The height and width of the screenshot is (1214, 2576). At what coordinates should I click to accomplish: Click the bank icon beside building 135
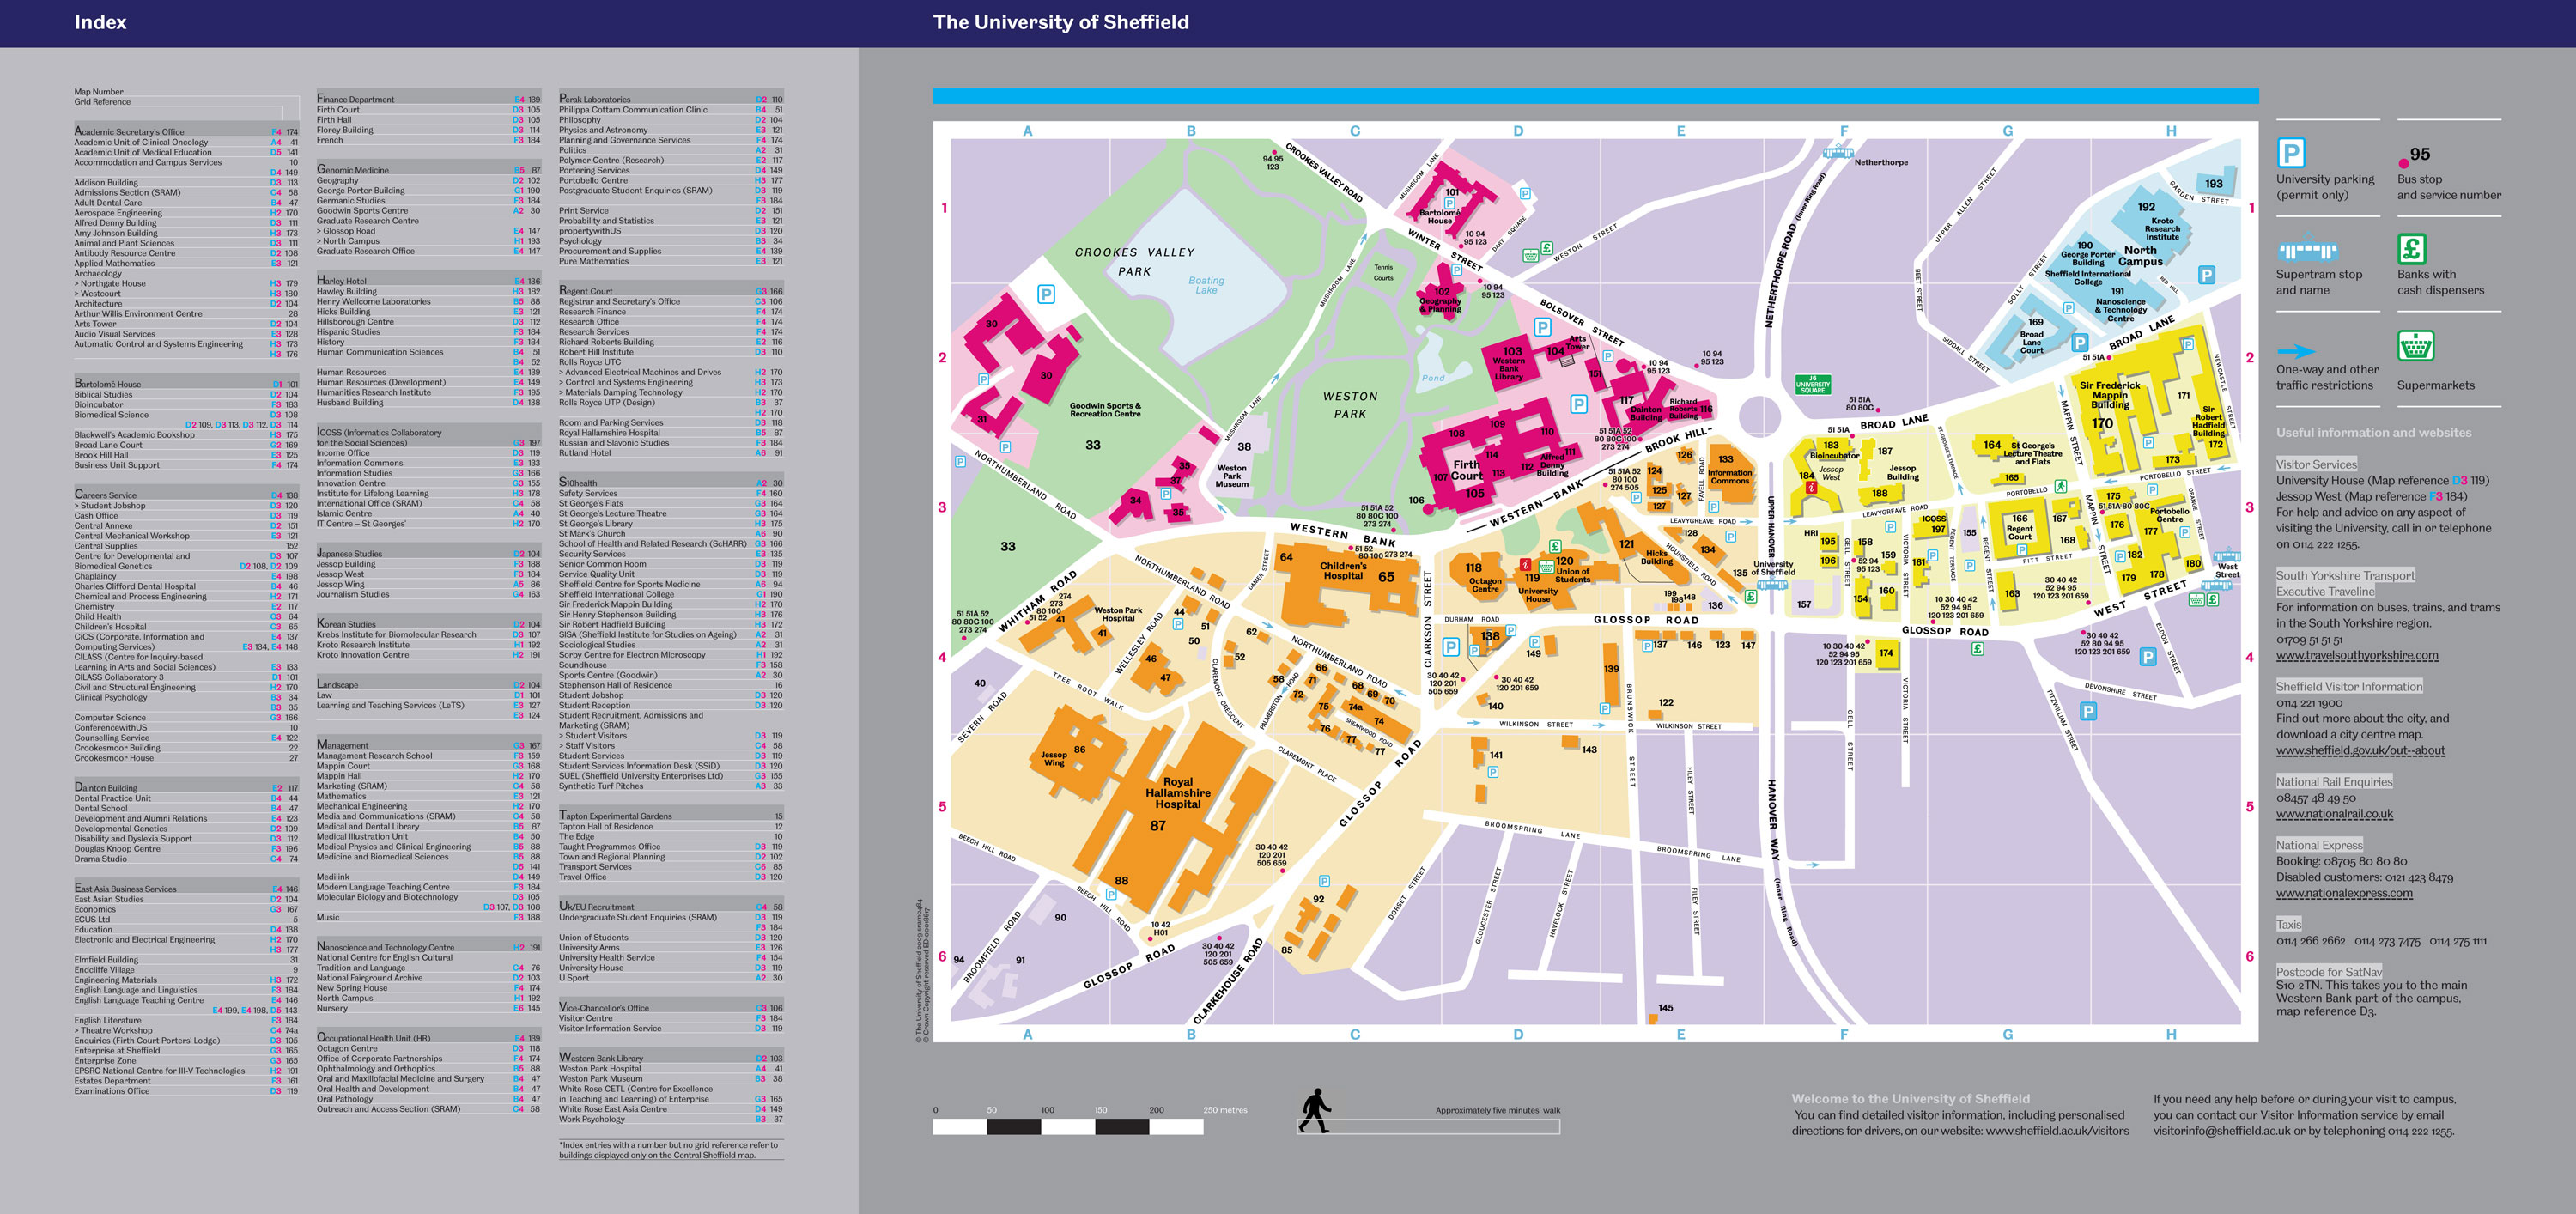tap(1751, 597)
